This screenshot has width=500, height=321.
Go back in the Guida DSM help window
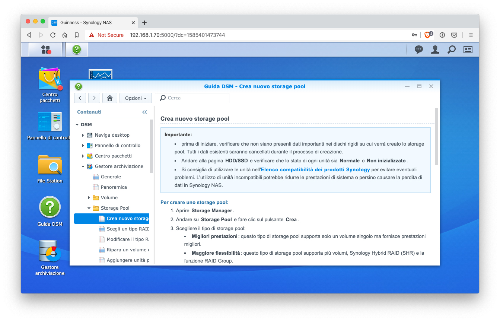80,98
